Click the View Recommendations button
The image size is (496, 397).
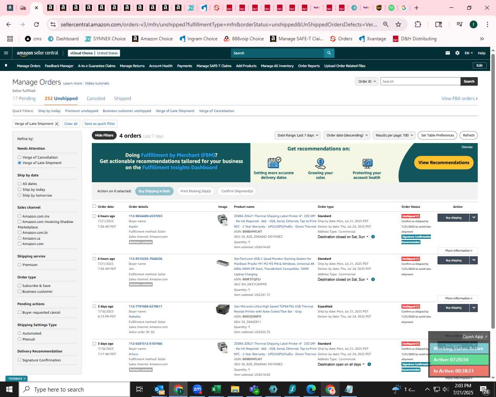pos(444,163)
